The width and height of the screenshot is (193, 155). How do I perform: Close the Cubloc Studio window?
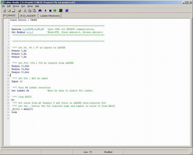point(190,2)
